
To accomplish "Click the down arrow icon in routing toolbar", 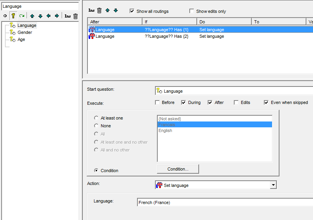I will (x=116, y=11).
